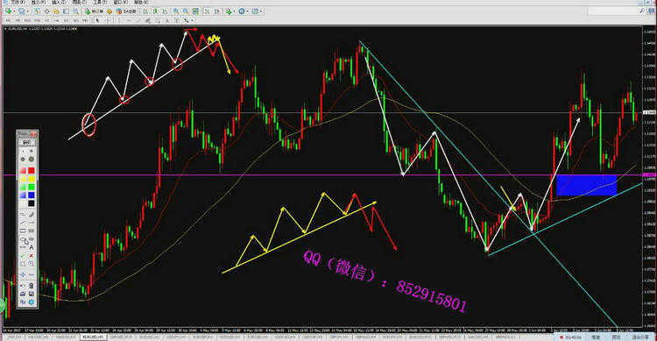Expand the indicators list dropdown arrow

(234, 11)
